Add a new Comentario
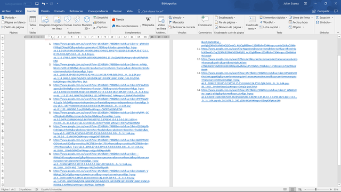 coord(205,21)
